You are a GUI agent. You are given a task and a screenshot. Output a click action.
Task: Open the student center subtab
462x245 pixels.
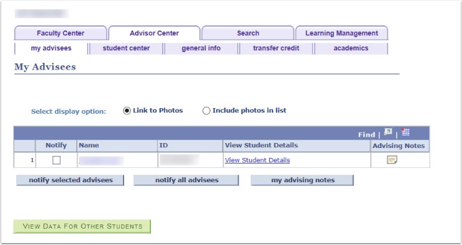pos(126,48)
